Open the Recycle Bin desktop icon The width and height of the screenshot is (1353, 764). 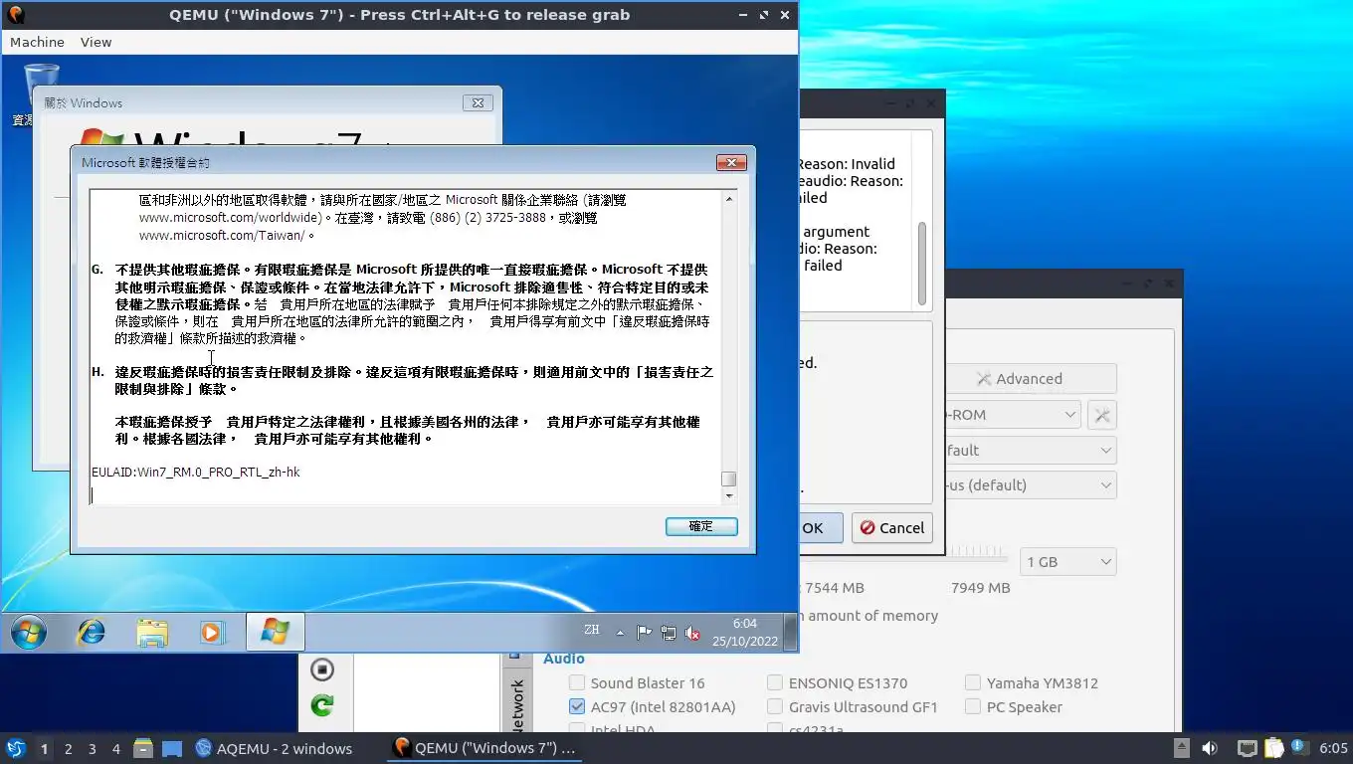tap(41, 95)
